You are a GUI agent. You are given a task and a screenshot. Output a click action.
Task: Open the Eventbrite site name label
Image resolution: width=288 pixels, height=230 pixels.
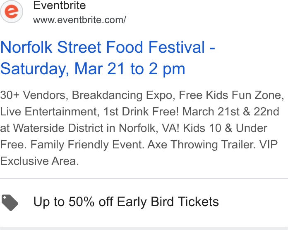[x=60, y=5]
